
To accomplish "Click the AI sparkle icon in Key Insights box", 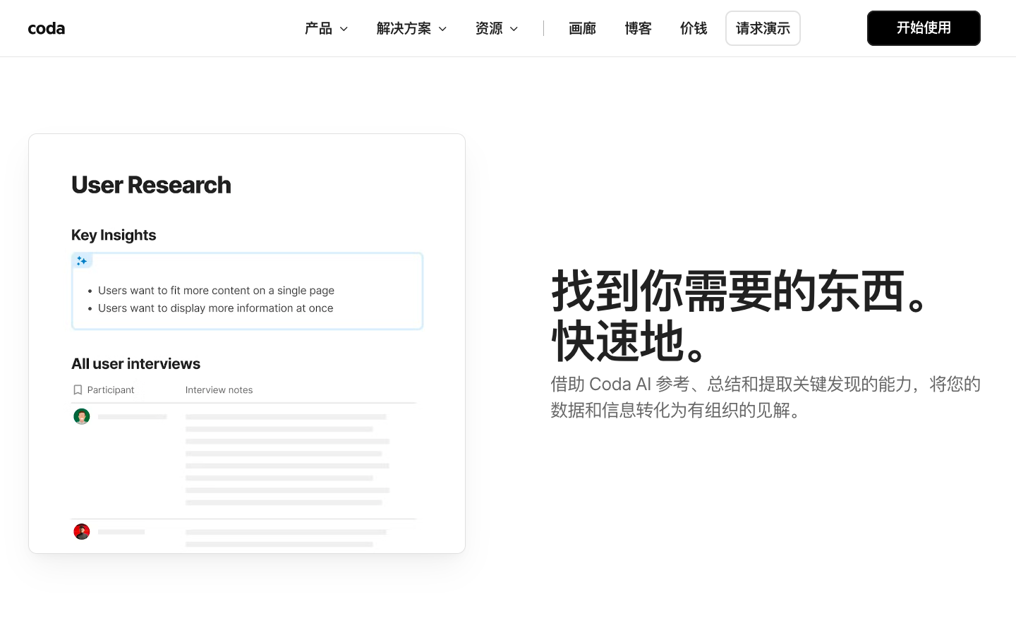I will 82,260.
